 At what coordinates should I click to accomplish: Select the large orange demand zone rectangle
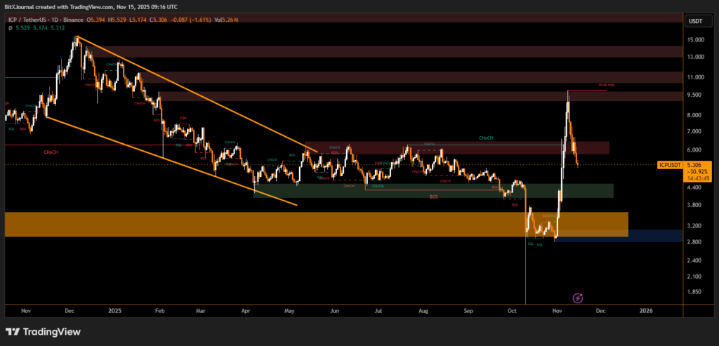tap(316, 225)
